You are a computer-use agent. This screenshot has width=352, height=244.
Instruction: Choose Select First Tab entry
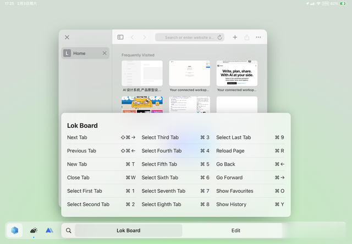[x=101, y=191]
